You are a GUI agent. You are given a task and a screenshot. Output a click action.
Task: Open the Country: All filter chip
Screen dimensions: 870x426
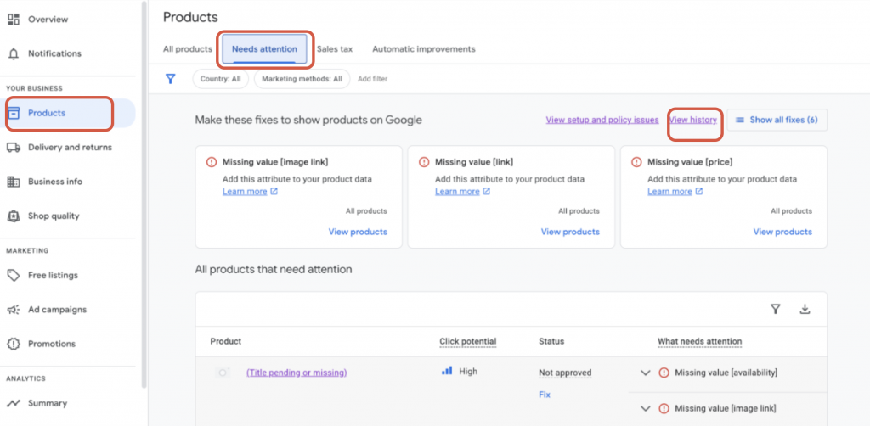click(221, 79)
